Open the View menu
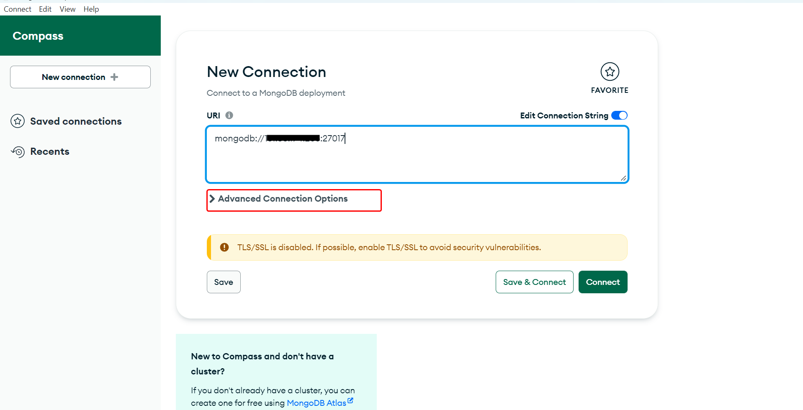803x410 pixels. (67, 9)
